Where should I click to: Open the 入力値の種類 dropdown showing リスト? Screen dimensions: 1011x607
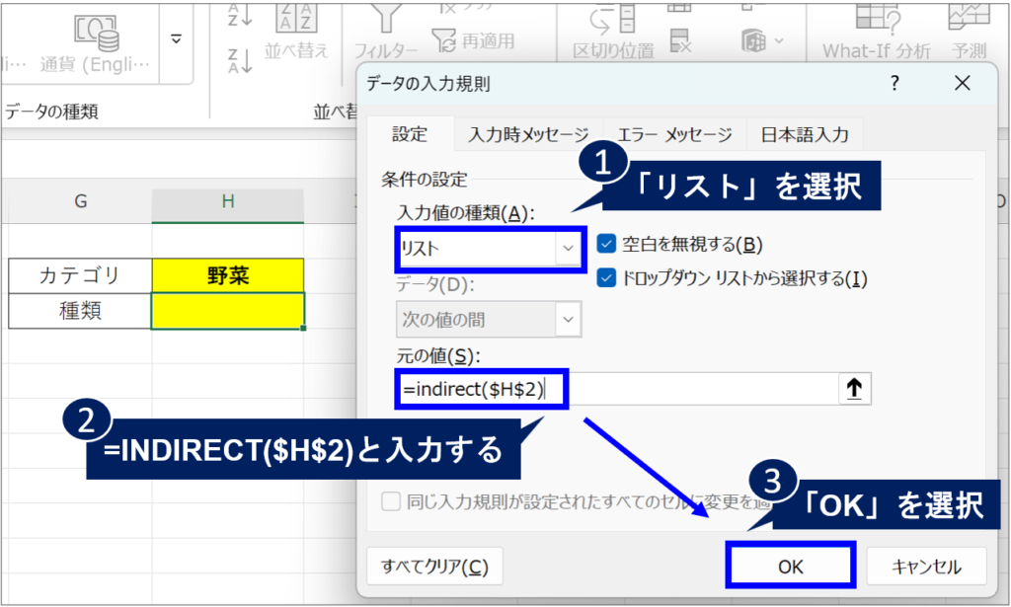coord(569,249)
